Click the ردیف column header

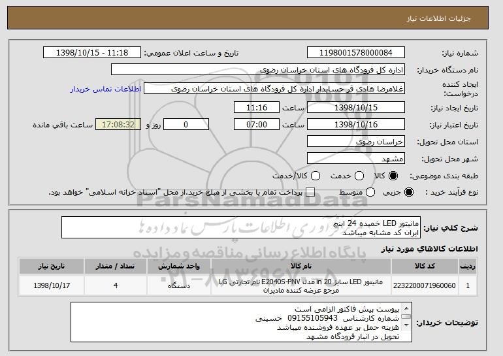[468, 266]
